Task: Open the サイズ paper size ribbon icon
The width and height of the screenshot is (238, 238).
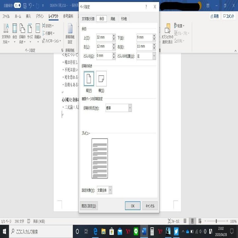Action: tap(30, 33)
